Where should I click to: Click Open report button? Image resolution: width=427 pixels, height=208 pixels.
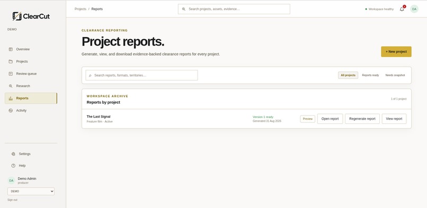coord(330,119)
